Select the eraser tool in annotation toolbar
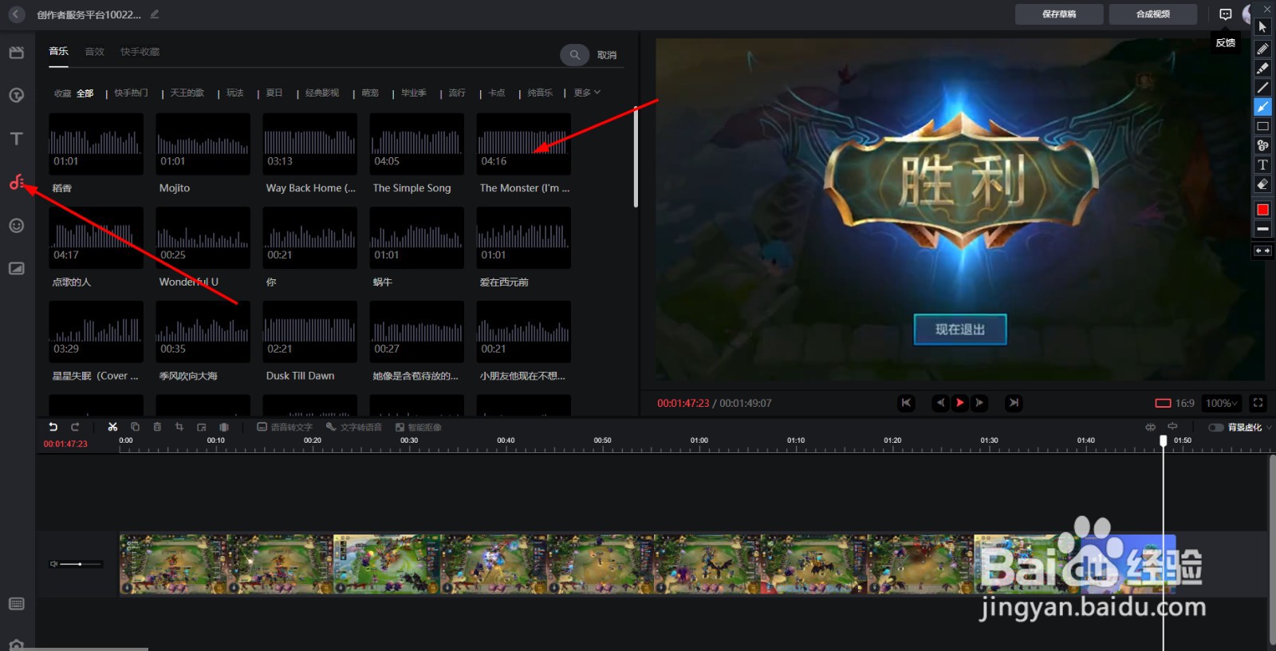The width and height of the screenshot is (1276, 651). click(x=1262, y=184)
